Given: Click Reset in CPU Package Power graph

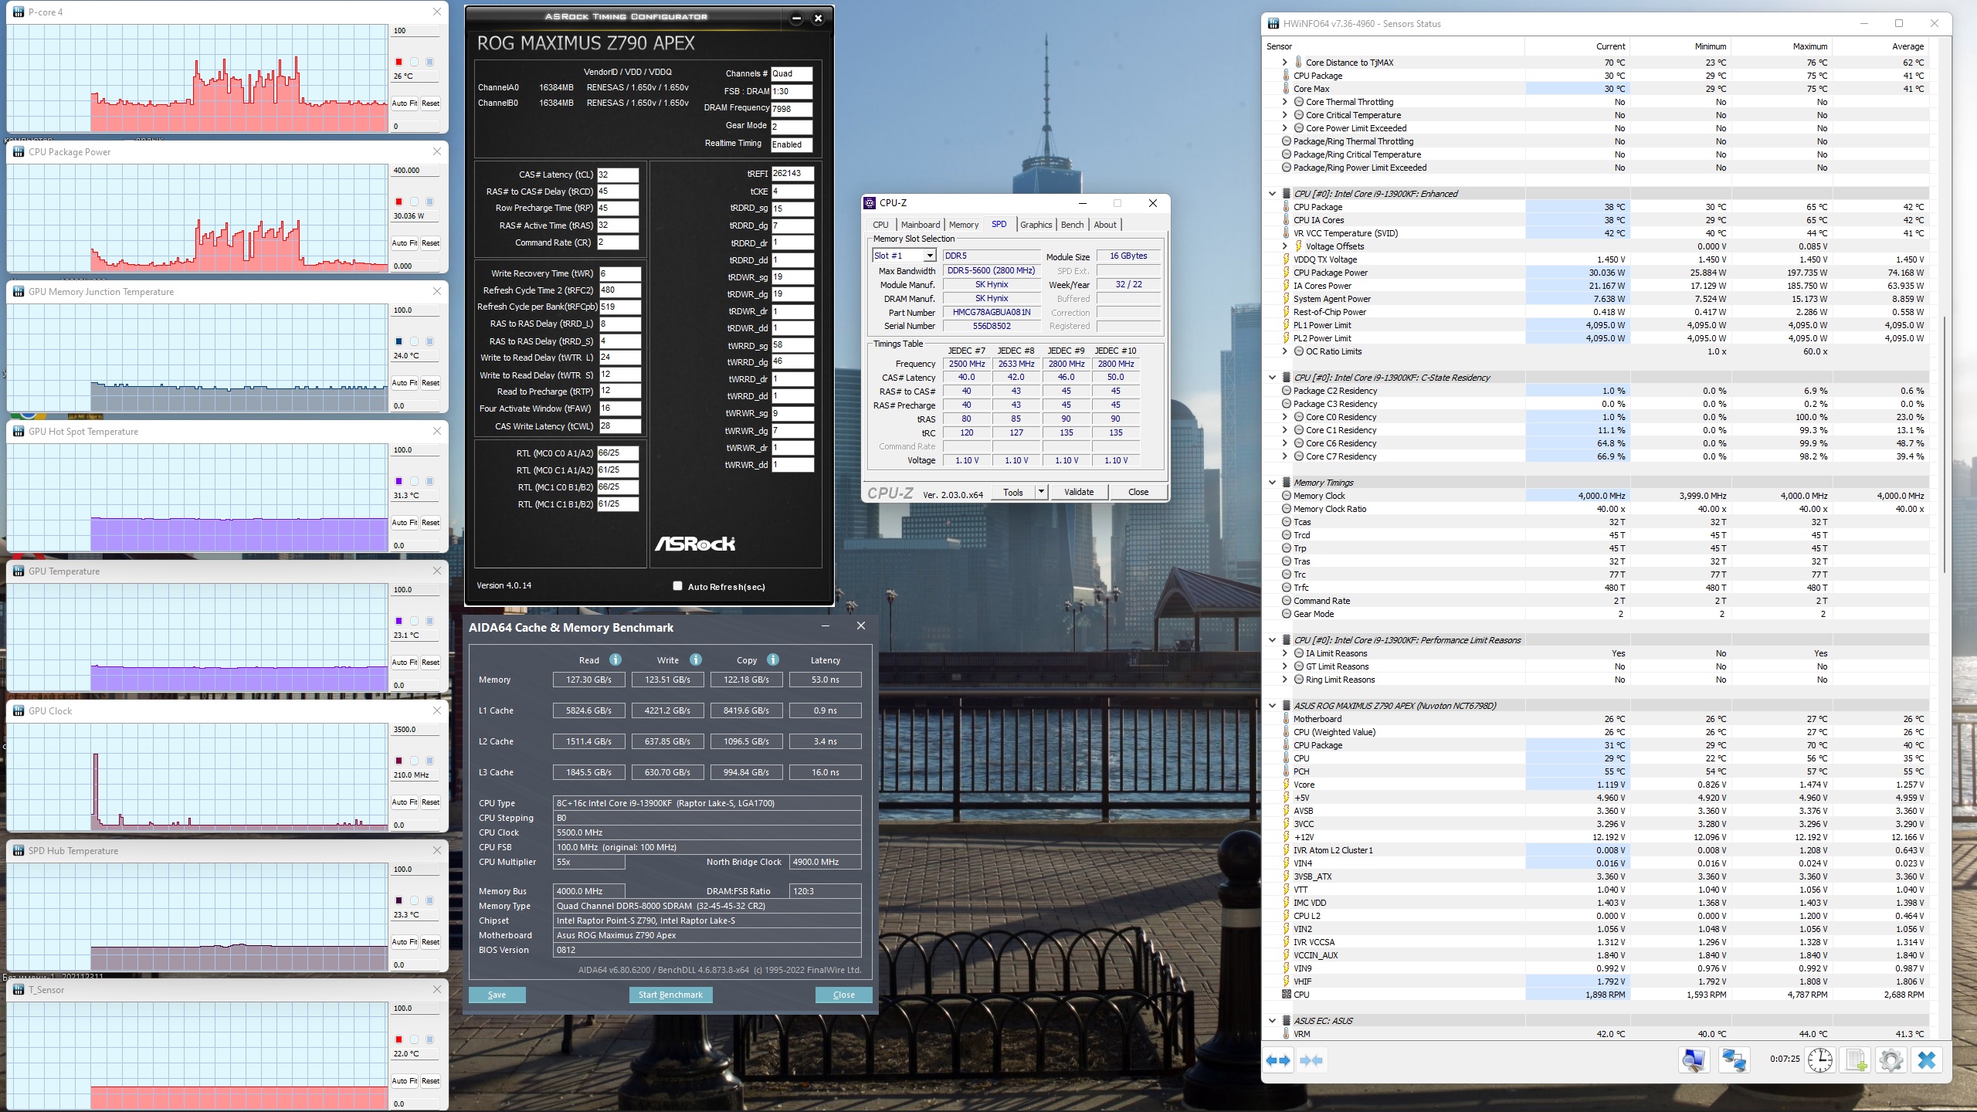Looking at the screenshot, I should [x=430, y=243].
